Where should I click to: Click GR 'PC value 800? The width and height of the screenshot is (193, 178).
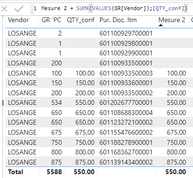pyautogui.click(x=56, y=152)
